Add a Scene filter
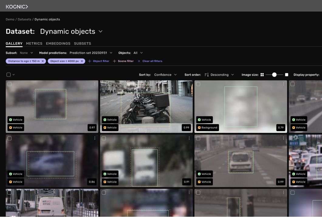 (123, 61)
